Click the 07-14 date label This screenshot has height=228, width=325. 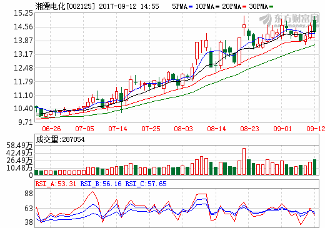117,129
